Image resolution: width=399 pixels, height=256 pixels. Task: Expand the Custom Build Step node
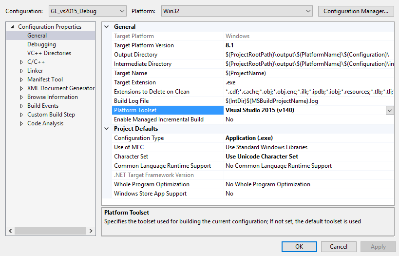pos(21,115)
